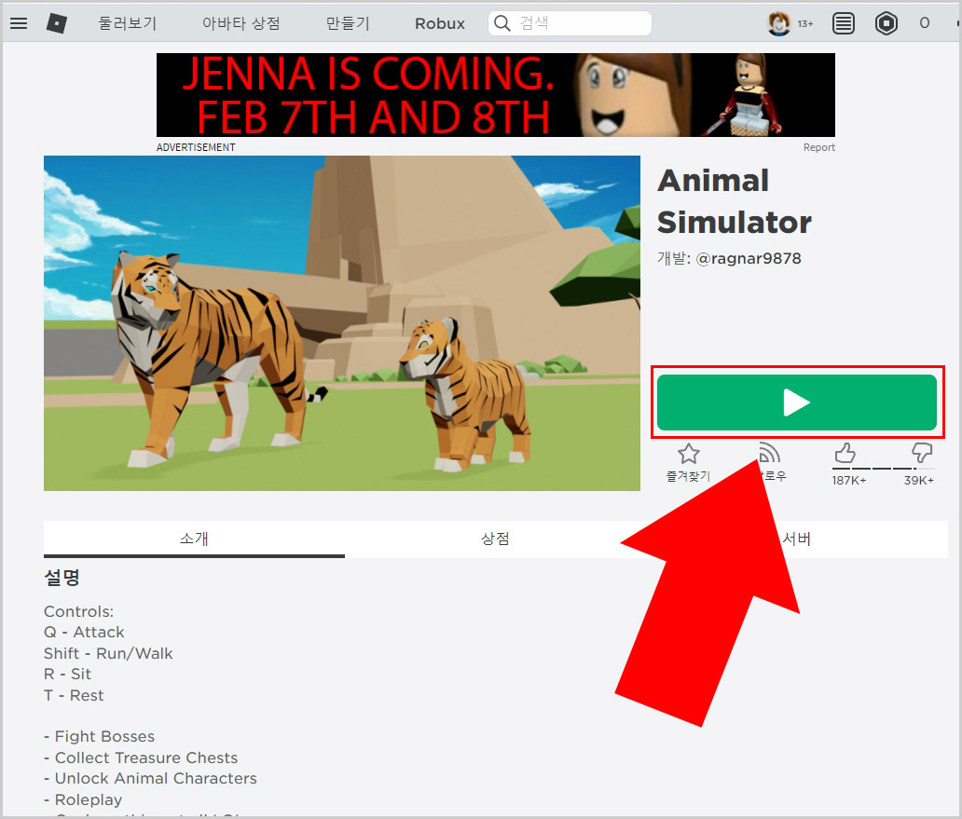This screenshot has width=962, height=819.
Task: Click the 39K+ dislikes count
Action: tap(918, 480)
